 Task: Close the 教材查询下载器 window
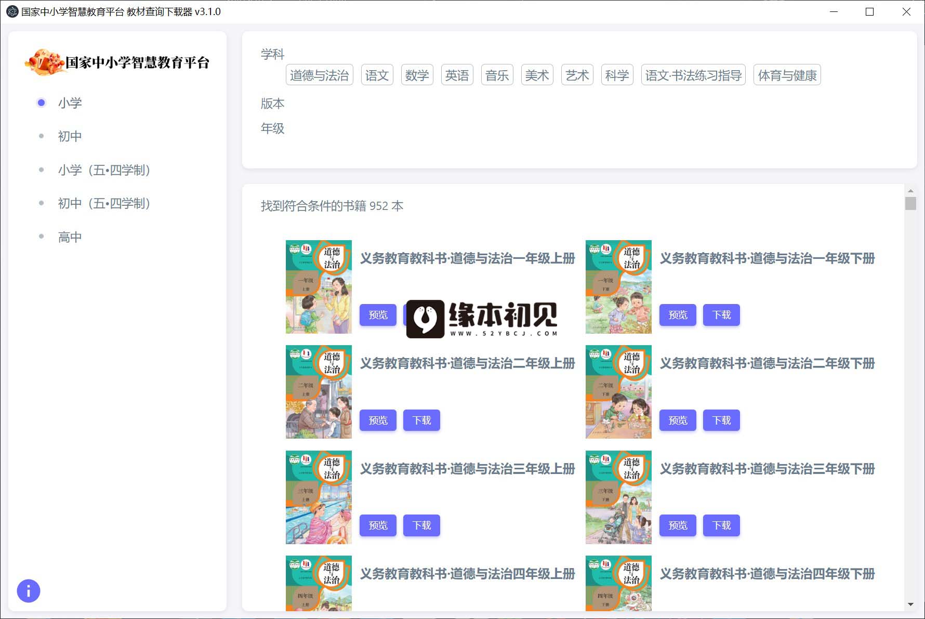pyautogui.click(x=906, y=11)
